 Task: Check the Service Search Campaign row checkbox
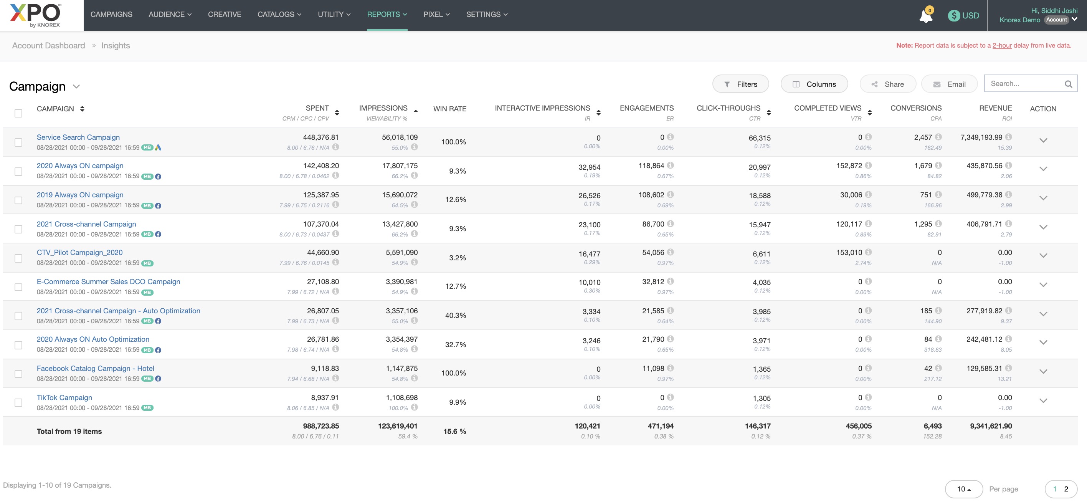pos(18,142)
